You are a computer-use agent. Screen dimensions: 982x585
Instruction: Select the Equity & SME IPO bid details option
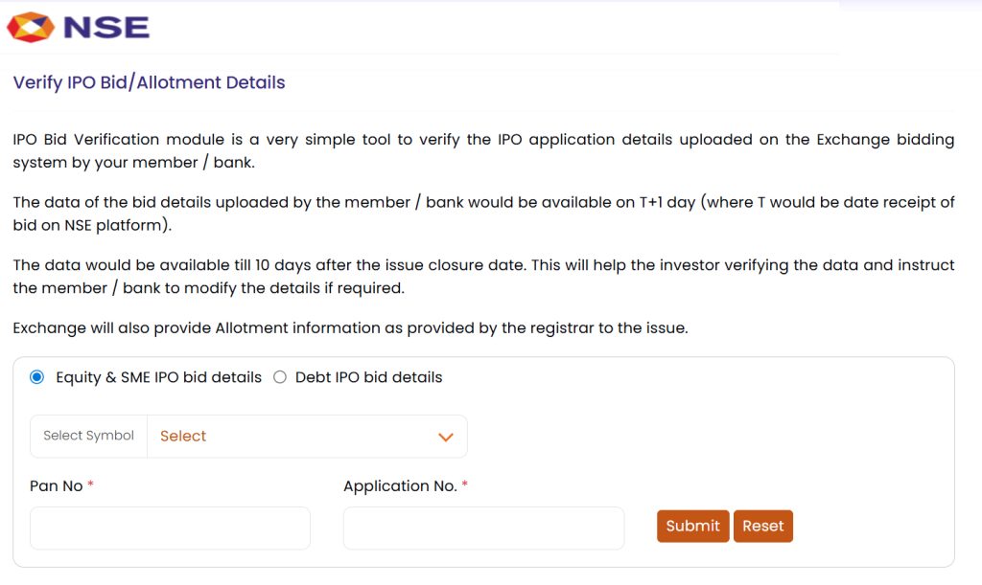[x=36, y=377]
